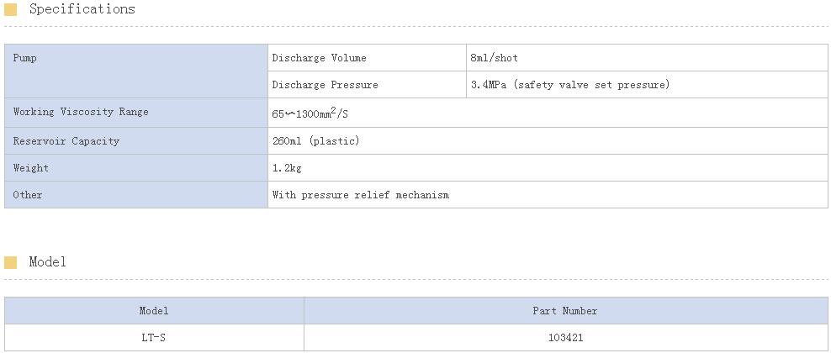Click the yellow square beside Specifications heading
831x353 pixels.
(x=11, y=9)
